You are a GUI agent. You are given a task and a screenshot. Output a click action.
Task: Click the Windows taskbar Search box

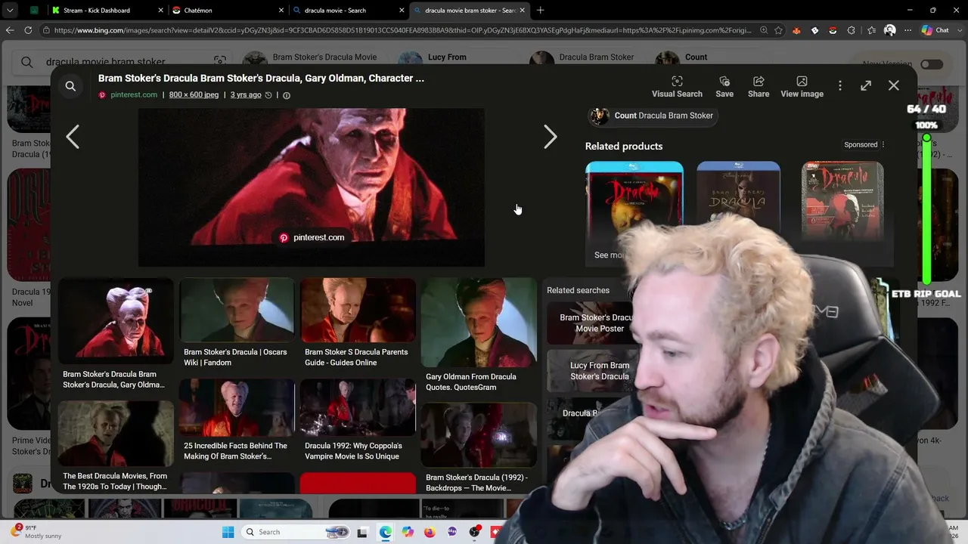pos(297,532)
